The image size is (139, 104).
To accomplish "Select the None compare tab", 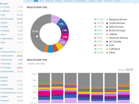I will coord(36,1).
